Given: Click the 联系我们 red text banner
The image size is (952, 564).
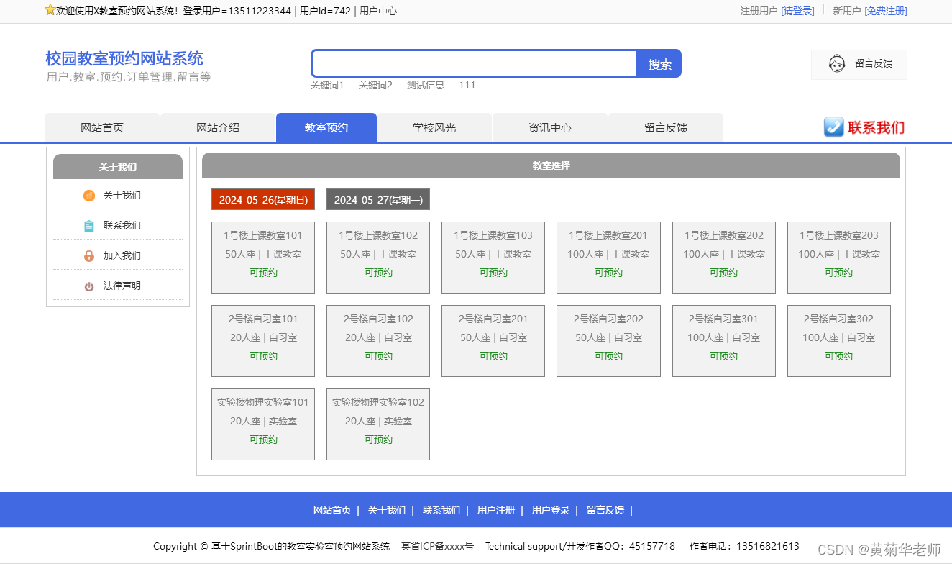Looking at the screenshot, I should (x=877, y=127).
